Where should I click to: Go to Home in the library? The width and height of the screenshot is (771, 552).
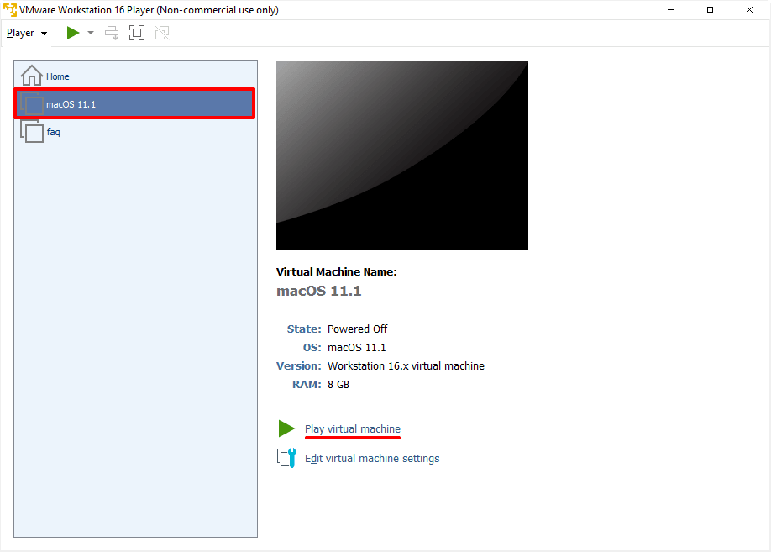coord(57,76)
